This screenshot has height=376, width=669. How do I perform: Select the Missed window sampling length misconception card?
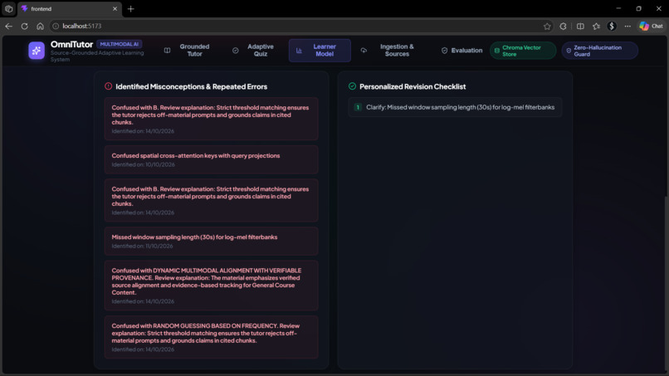(x=211, y=242)
